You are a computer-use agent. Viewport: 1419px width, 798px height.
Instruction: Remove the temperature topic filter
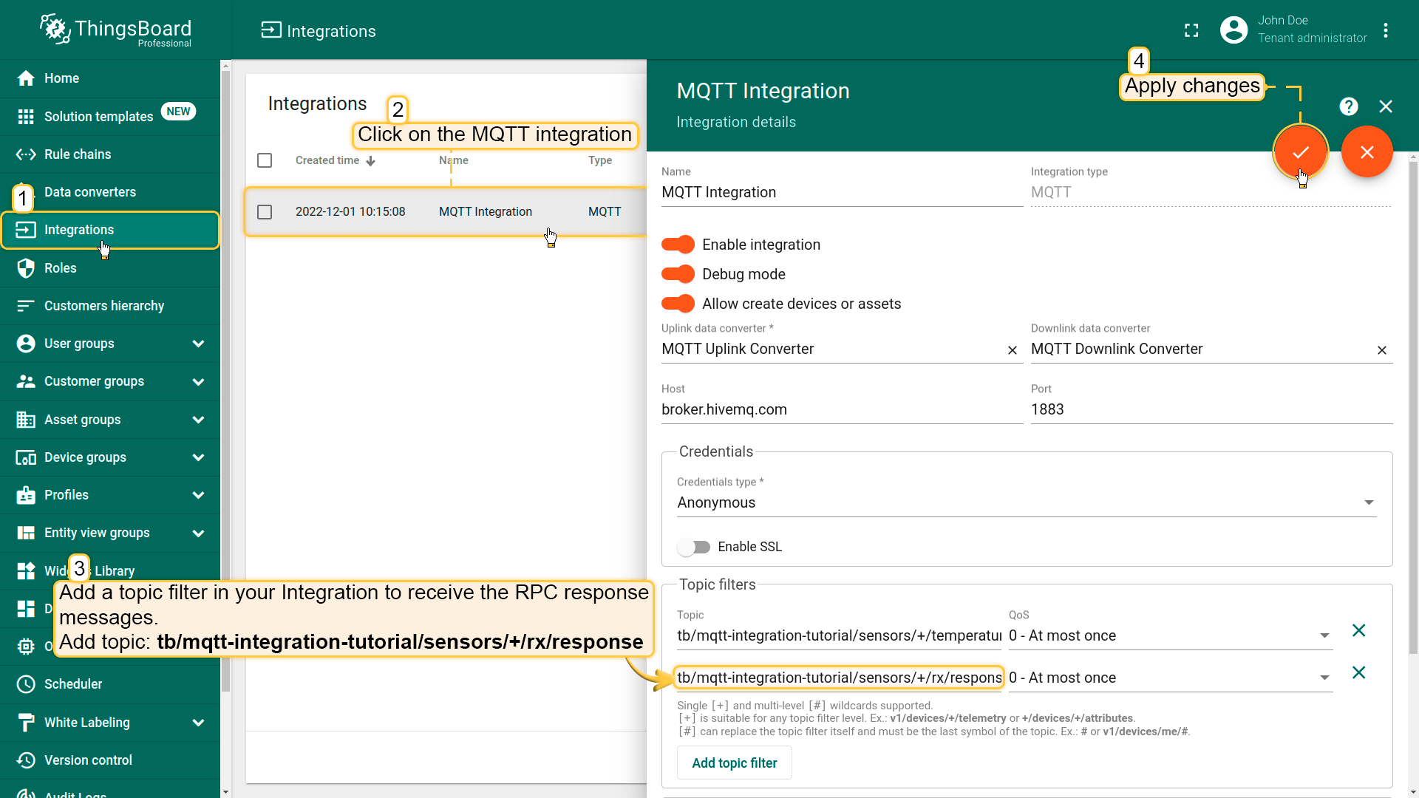[1358, 630]
